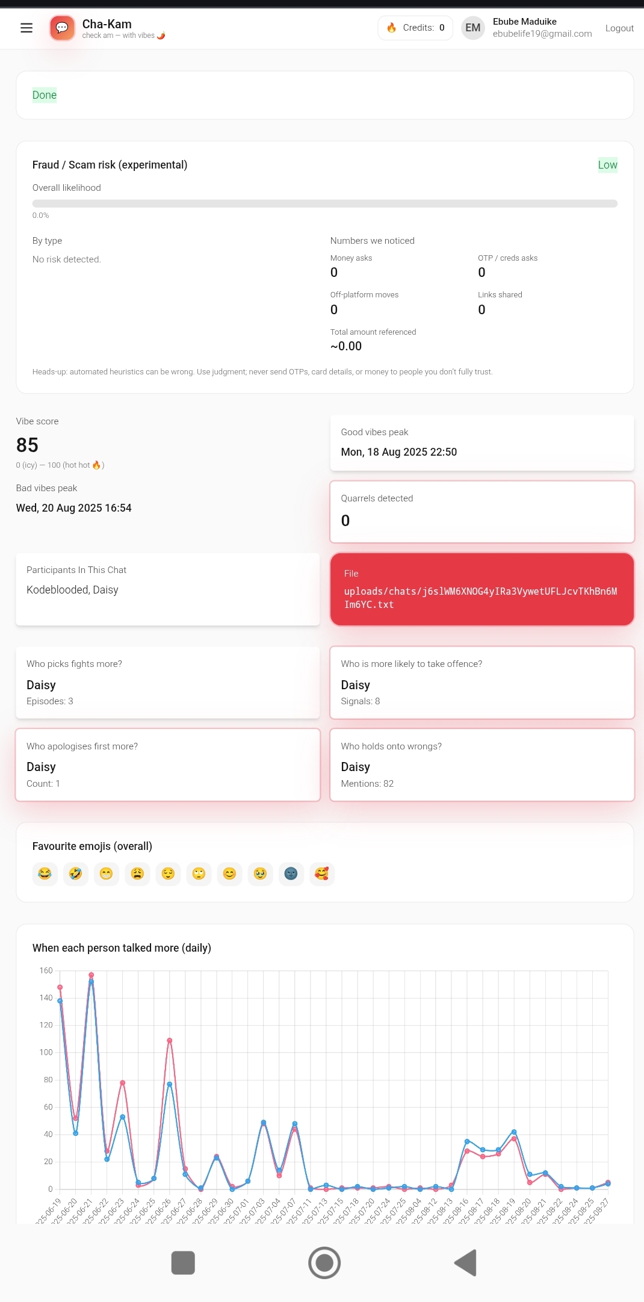Screen dimensions: 644x1302
Task: Select the smiling face with hearts emoji
Action: pos(322,873)
